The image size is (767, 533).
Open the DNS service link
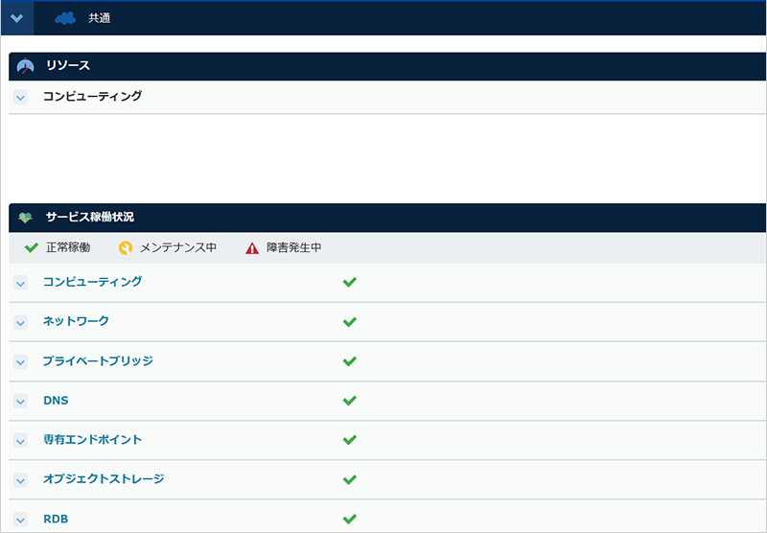tap(56, 401)
